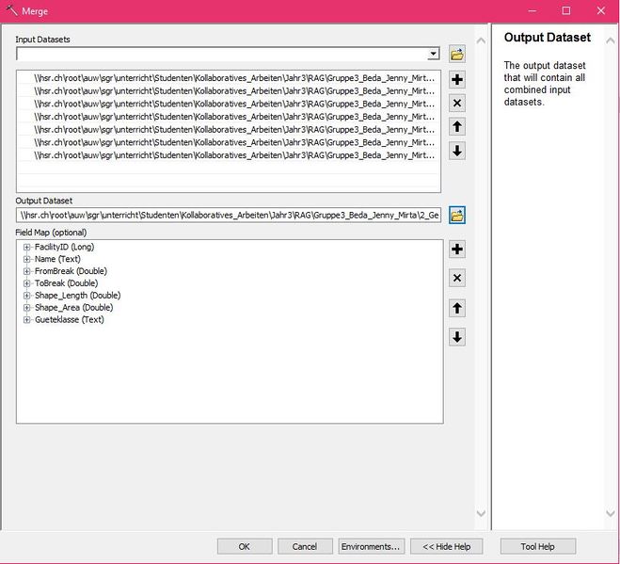Expand the Gueteklasse (Text) field node
Image resolution: width=620 pixels, height=564 pixels.
pos(27,320)
